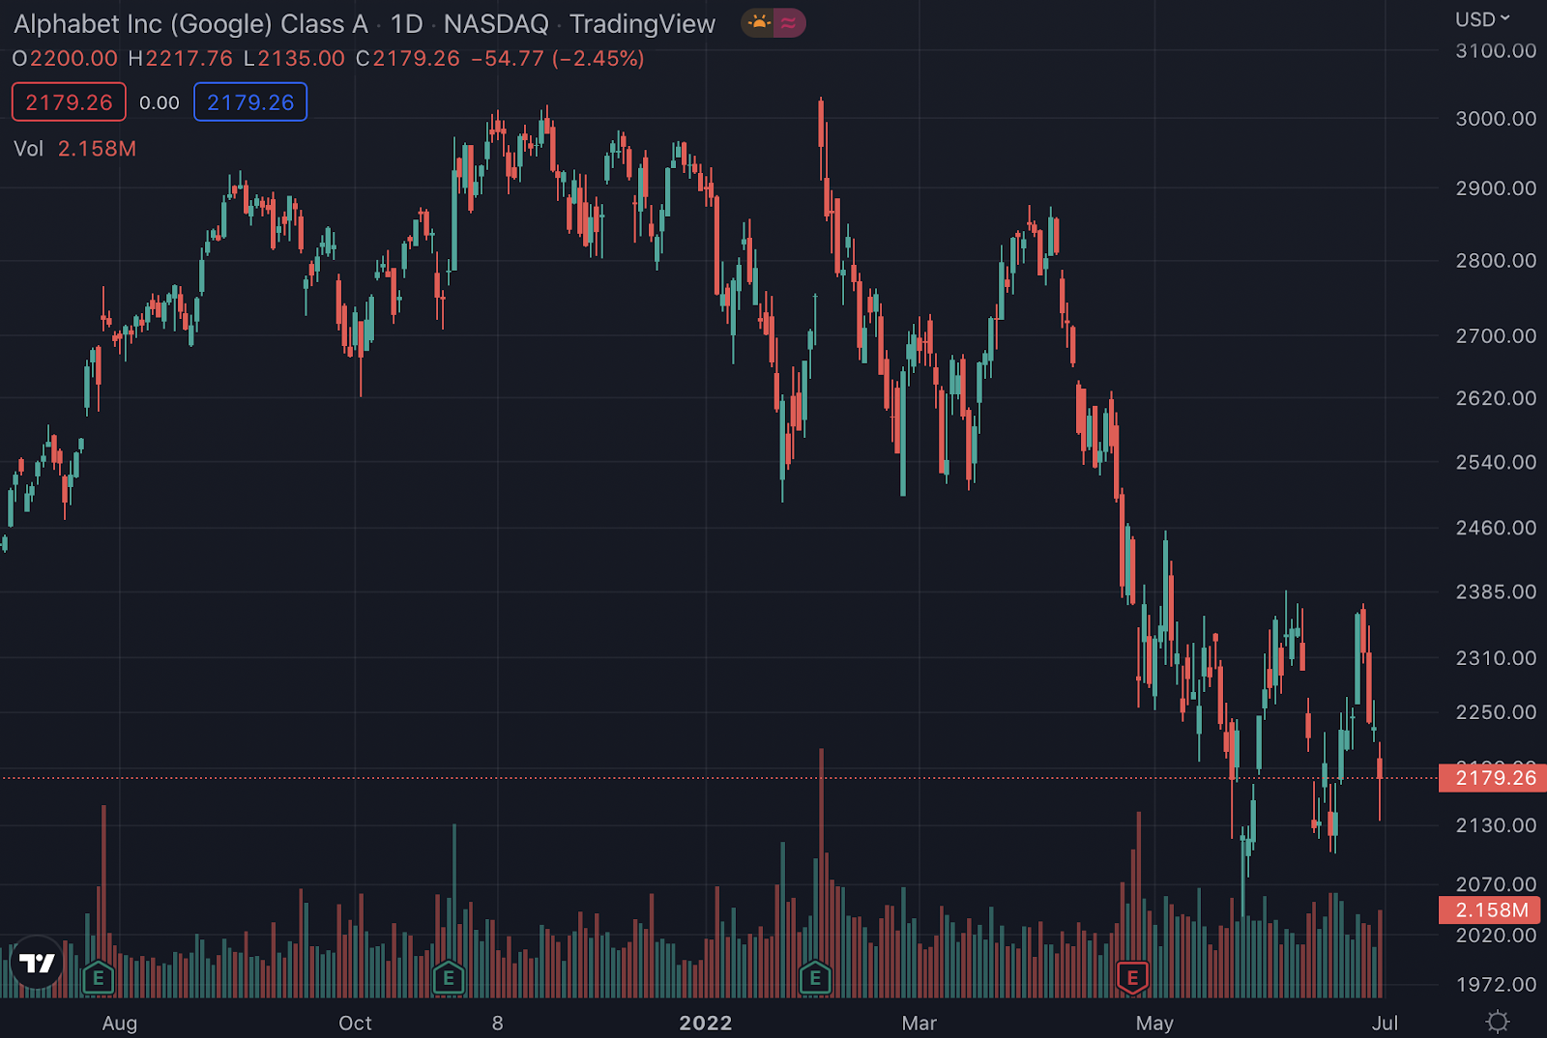Click the Vol indicator label

pos(29,149)
